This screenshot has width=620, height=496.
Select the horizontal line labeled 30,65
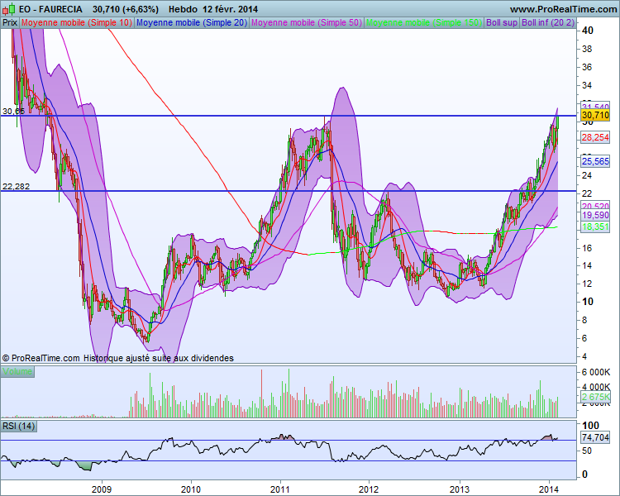point(289,116)
